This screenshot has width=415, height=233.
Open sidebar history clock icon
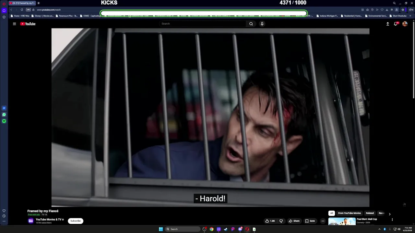tap(4, 216)
